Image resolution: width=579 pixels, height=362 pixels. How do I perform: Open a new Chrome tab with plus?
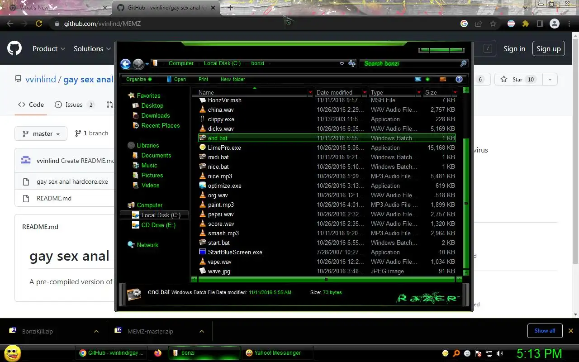click(230, 8)
